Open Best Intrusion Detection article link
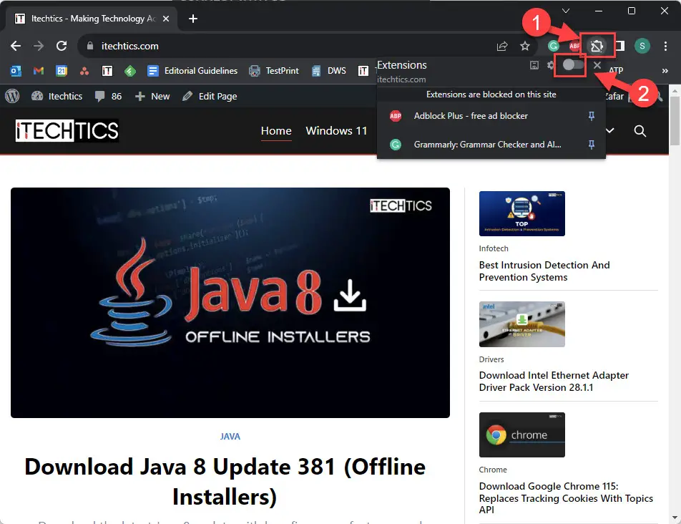 pyautogui.click(x=544, y=271)
